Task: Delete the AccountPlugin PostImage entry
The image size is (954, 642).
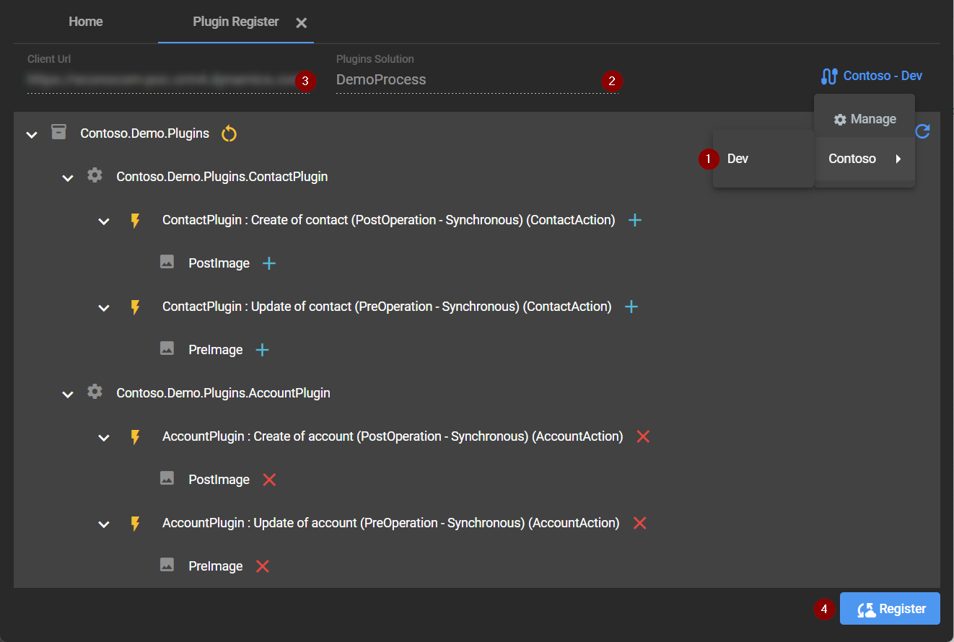Action: pos(269,480)
